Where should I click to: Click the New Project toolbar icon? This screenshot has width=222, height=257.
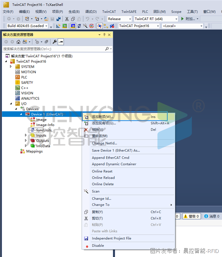click(27, 19)
